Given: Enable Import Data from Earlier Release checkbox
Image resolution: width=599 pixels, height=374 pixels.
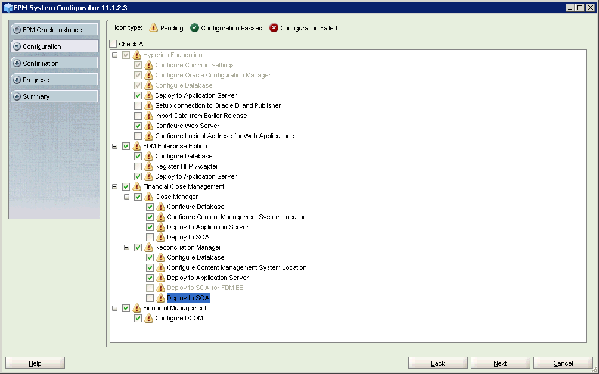Looking at the screenshot, I should 138,116.
